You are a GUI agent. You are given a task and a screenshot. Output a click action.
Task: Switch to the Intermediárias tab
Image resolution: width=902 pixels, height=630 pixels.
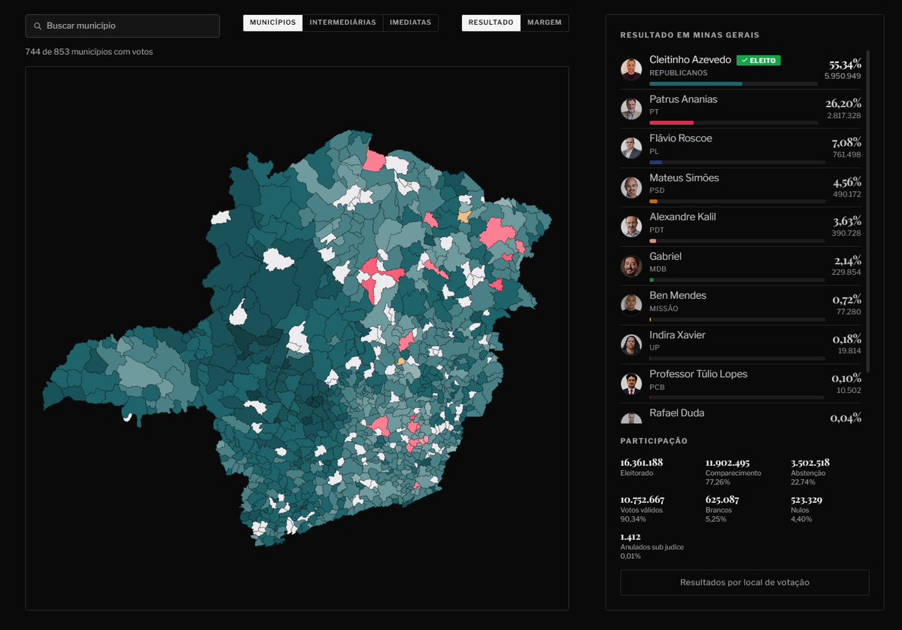343,23
